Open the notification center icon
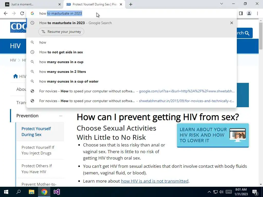 tap(255, 192)
